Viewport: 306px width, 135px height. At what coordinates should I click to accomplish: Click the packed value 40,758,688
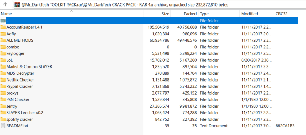187,27
